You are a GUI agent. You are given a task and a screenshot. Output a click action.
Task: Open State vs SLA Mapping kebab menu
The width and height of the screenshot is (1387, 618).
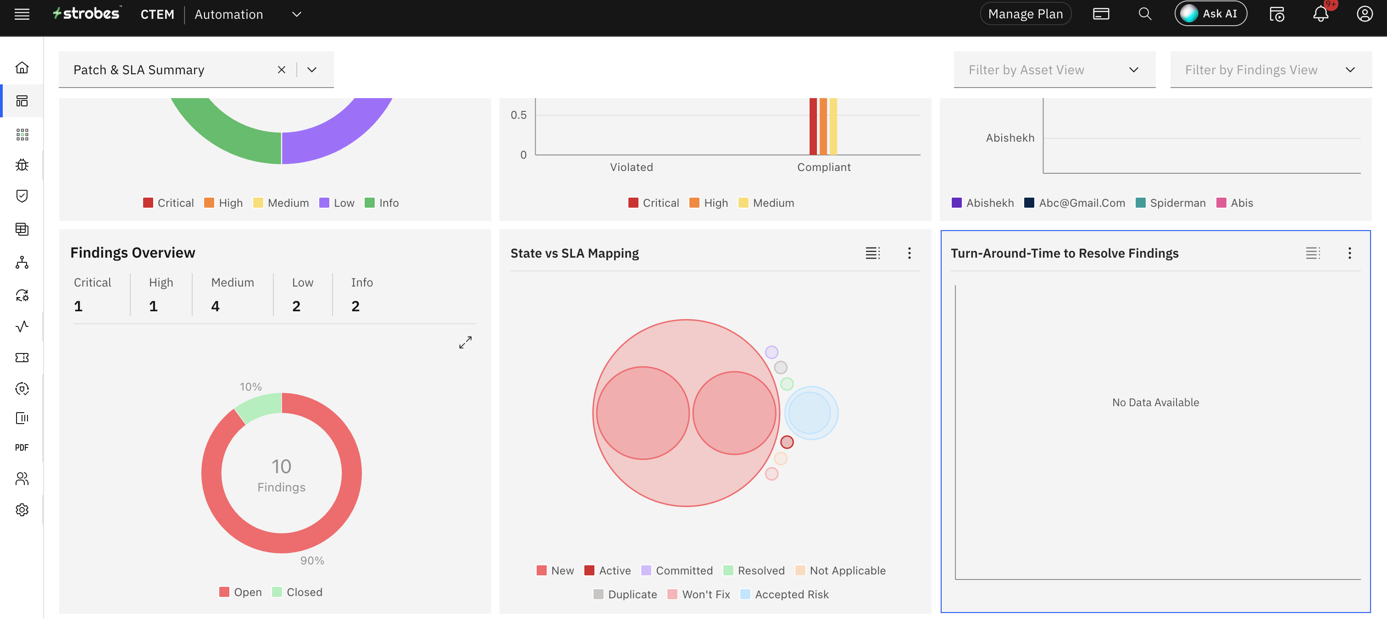(x=910, y=253)
